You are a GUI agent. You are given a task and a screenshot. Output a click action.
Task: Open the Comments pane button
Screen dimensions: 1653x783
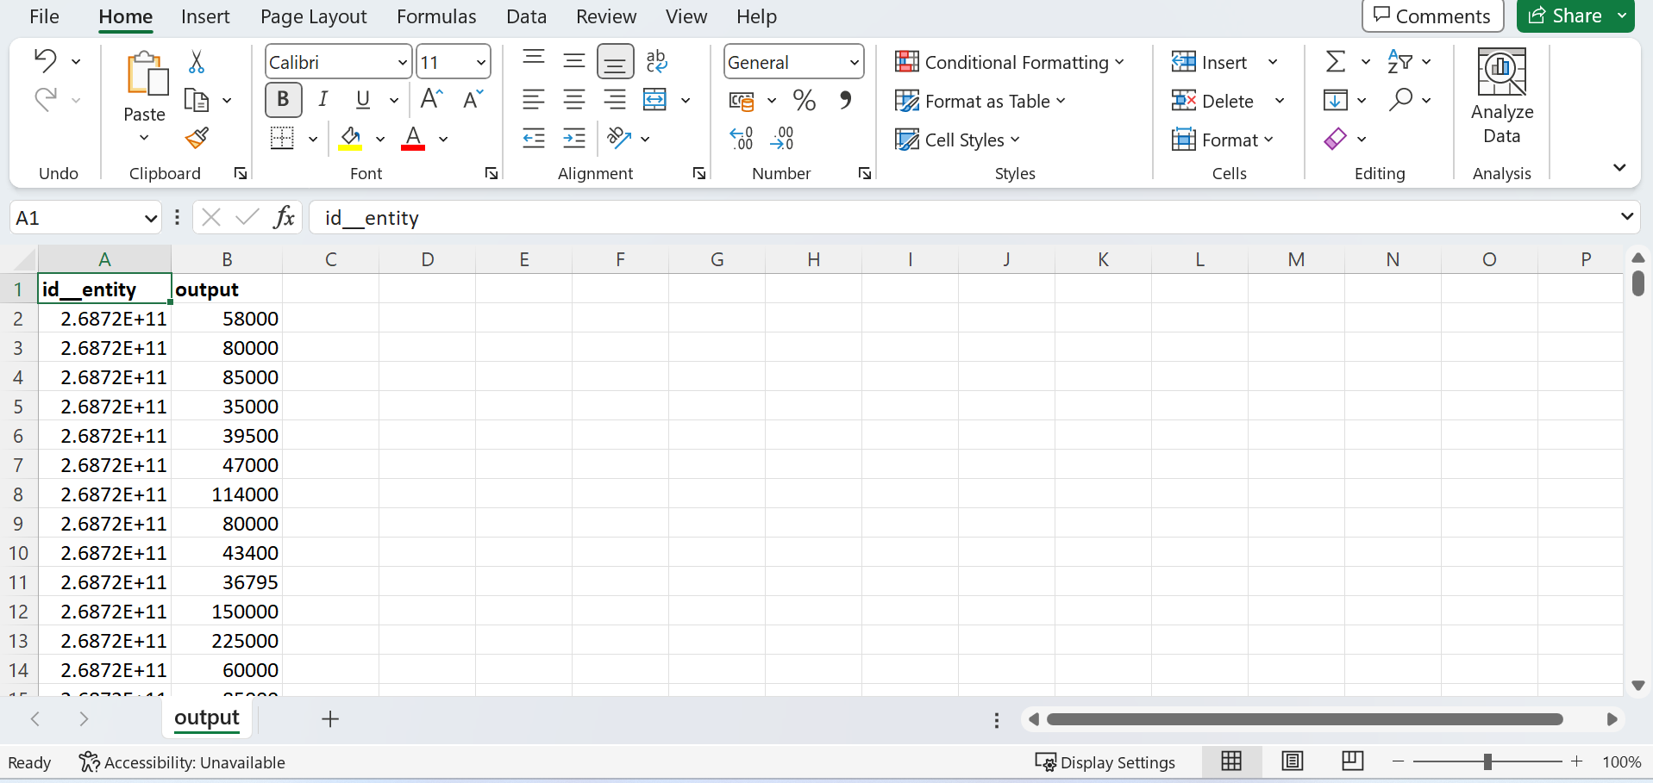[x=1432, y=16]
